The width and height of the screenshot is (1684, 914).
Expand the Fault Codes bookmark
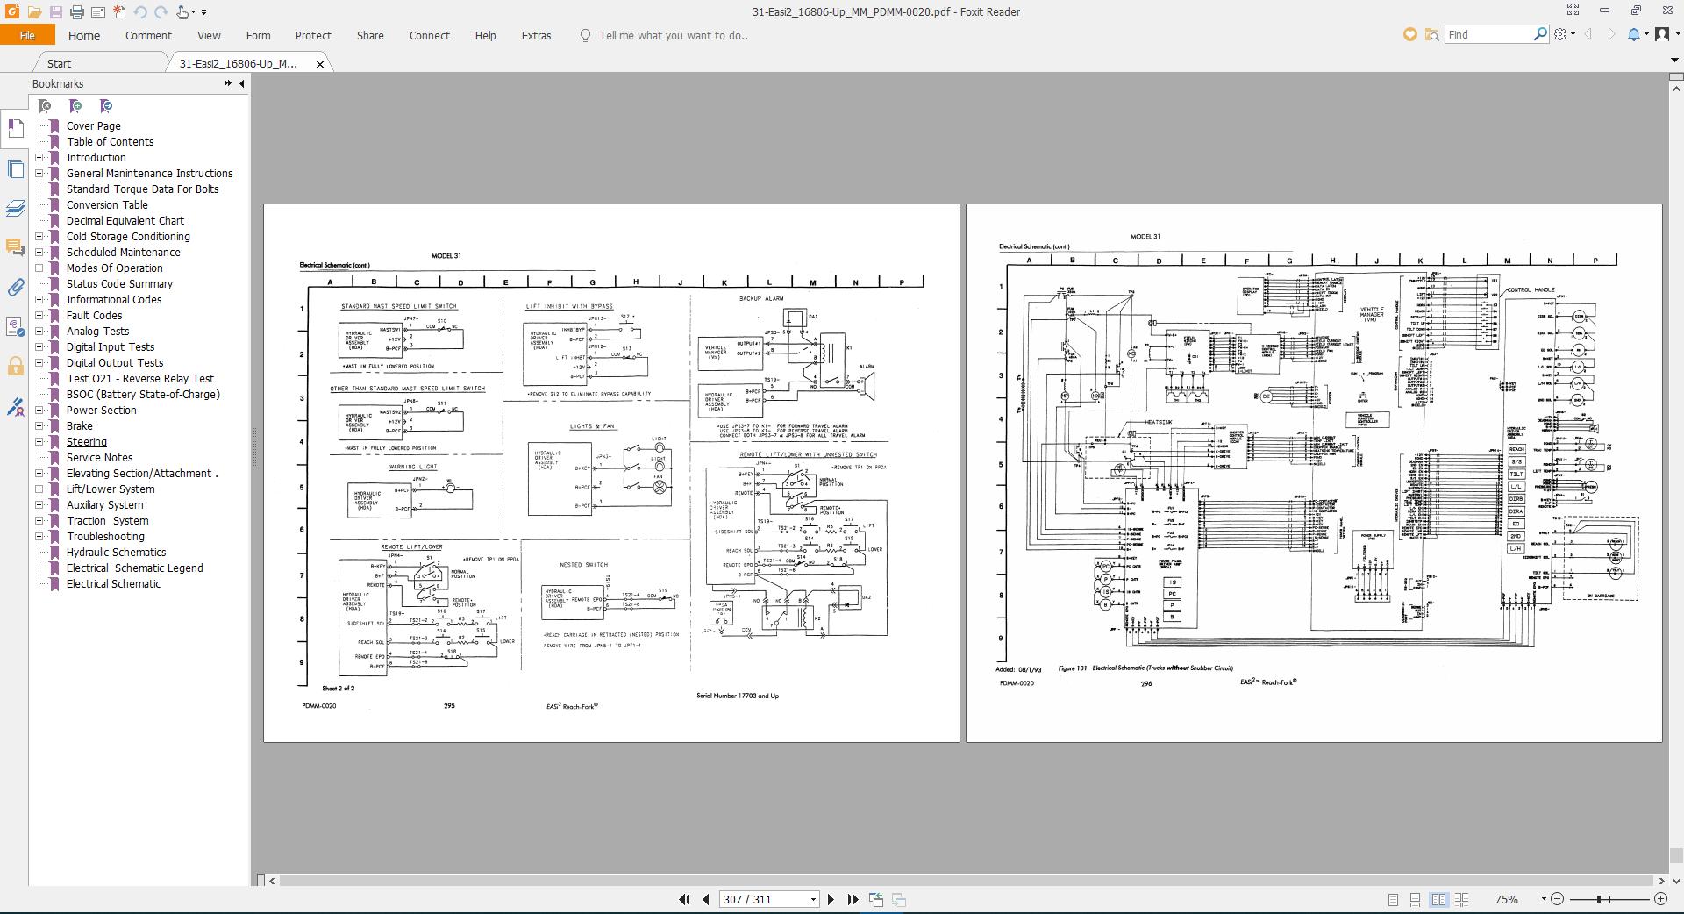pos(39,315)
